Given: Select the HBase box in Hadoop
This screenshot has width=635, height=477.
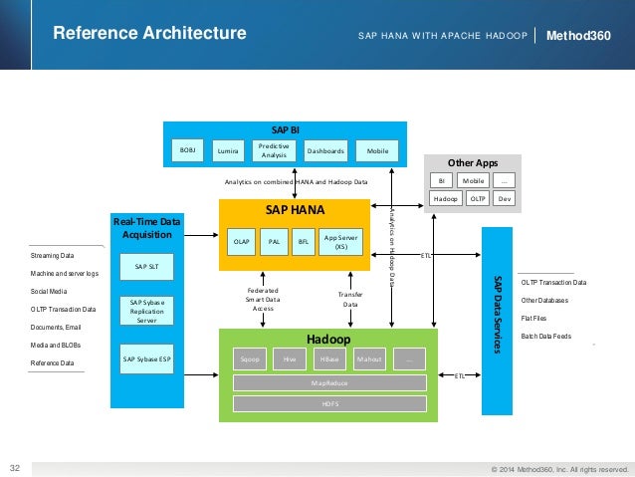Looking at the screenshot, I should point(329,359).
